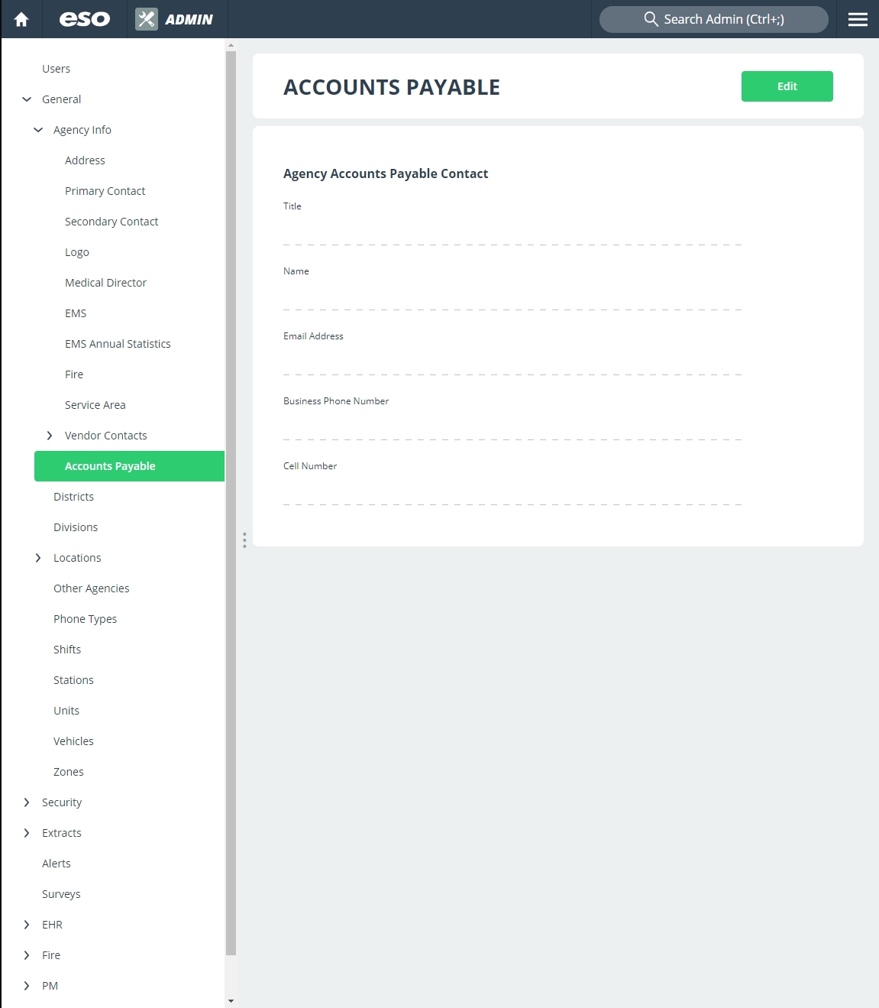Select Primary Contact in sidebar
The height and width of the screenshot is (1008, 879).
pos(105,191)
